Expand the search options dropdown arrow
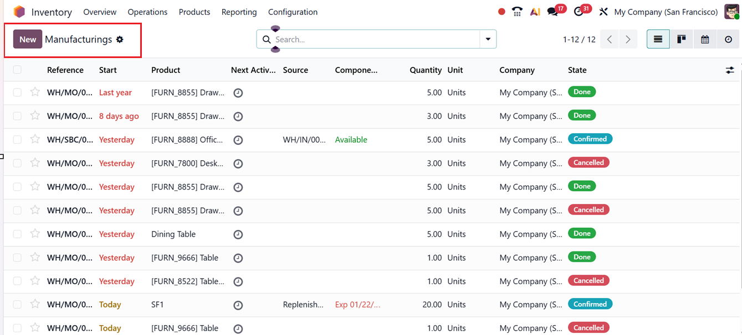This screenshot has height=335, width=742. (488, 39)
